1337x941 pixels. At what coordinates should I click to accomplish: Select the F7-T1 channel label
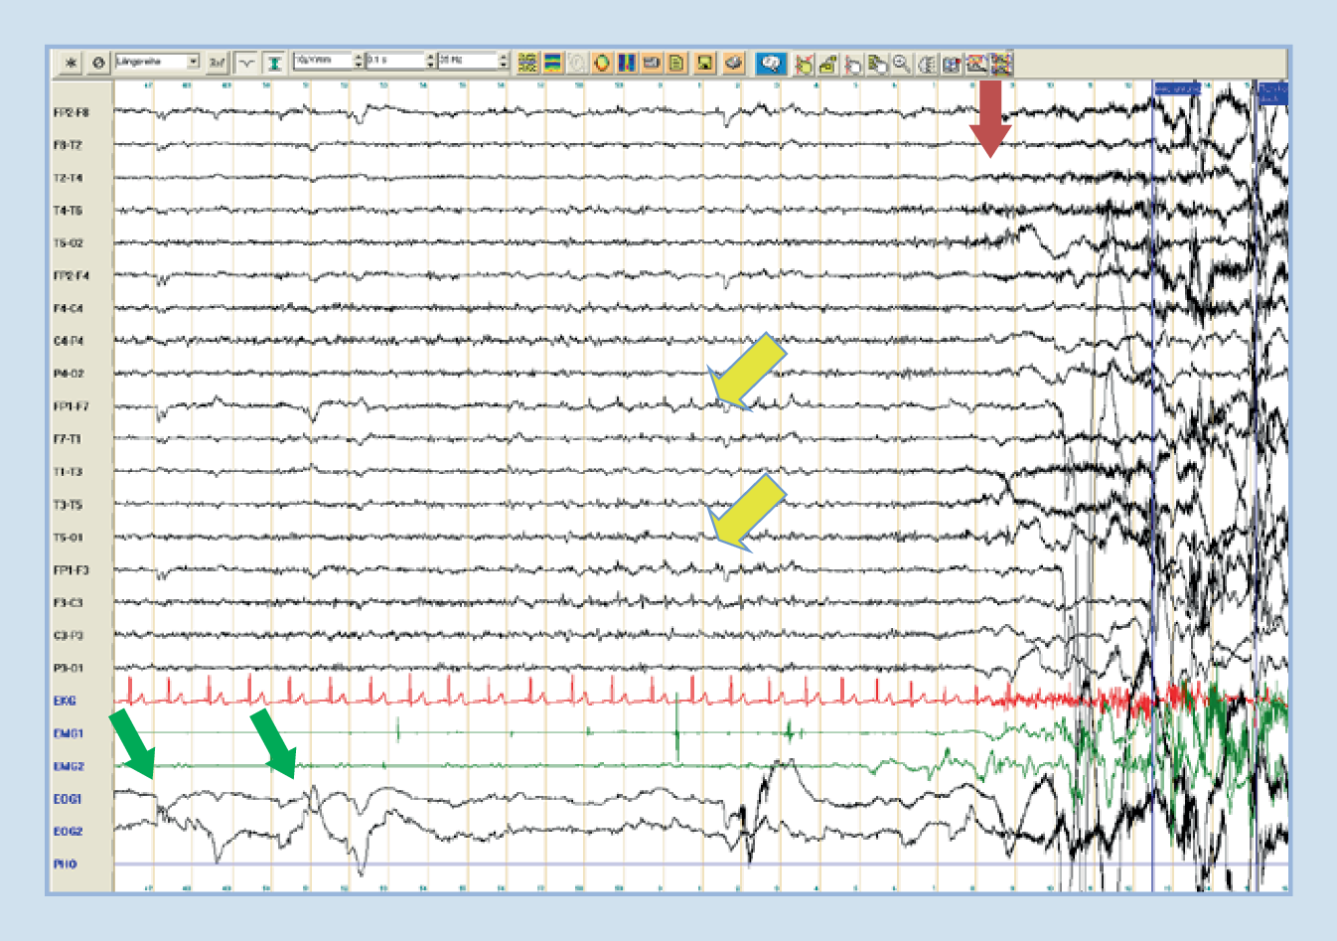click(68, 439)
